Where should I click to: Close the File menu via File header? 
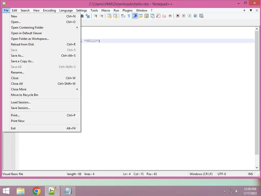pos(6,10)
